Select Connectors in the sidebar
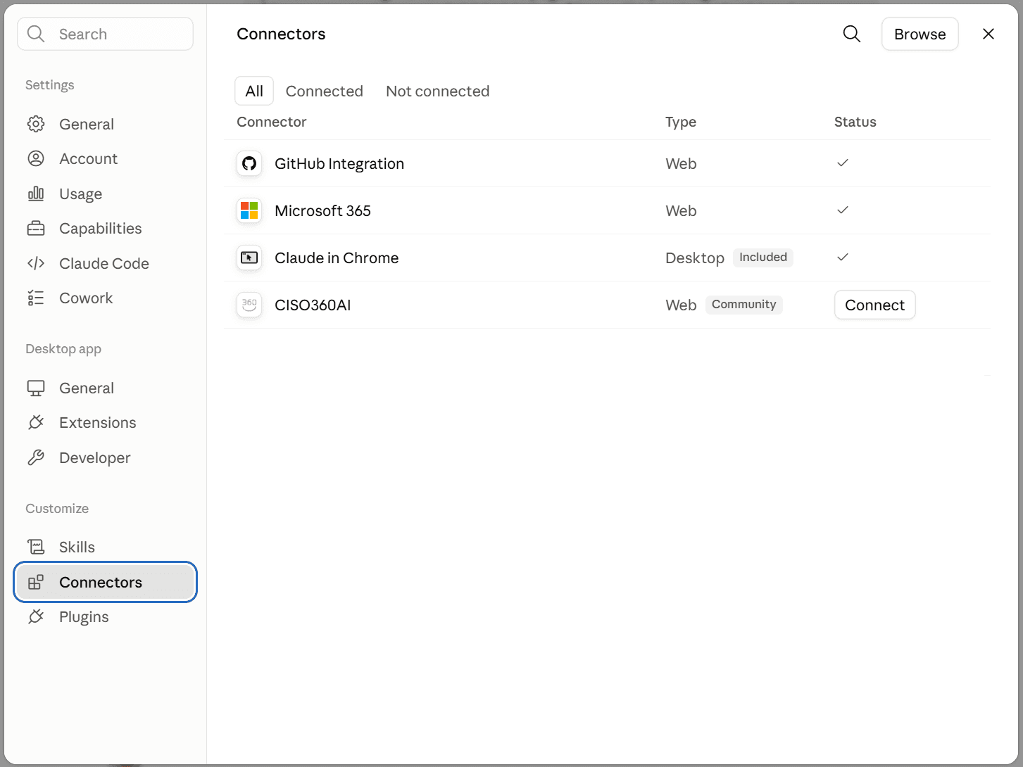Viewport: 1023px width, 767px height. point(105,582)
